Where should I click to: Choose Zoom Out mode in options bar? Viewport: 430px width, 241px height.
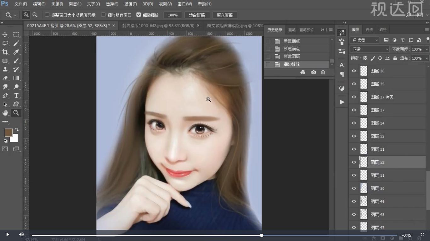[35, 15]
